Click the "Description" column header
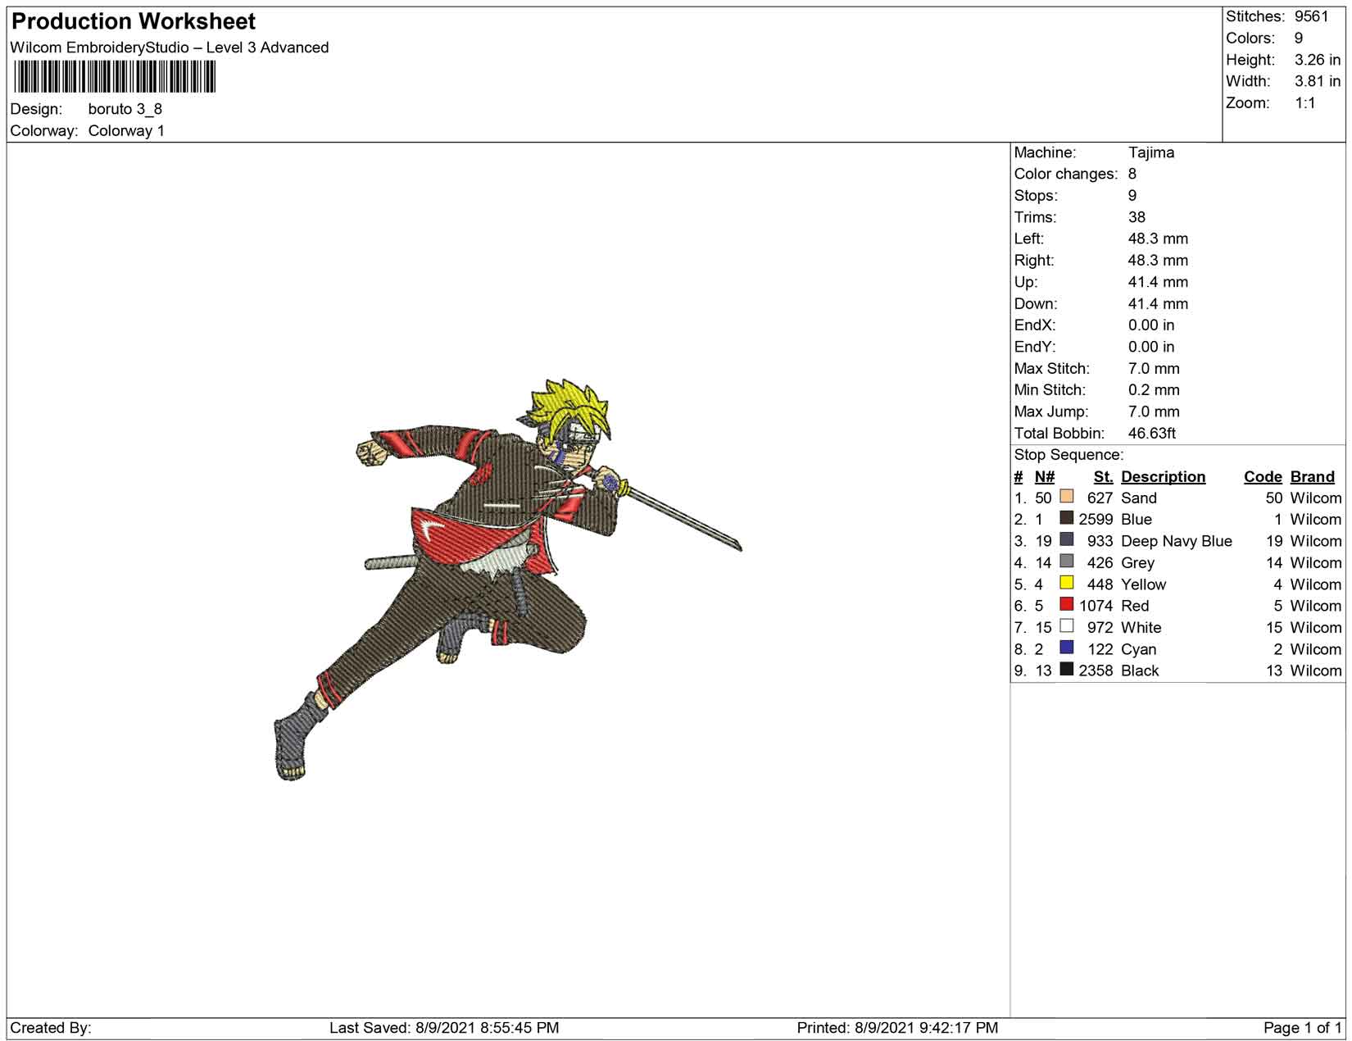1352x1041 pixels. (x=1164, y=477)
